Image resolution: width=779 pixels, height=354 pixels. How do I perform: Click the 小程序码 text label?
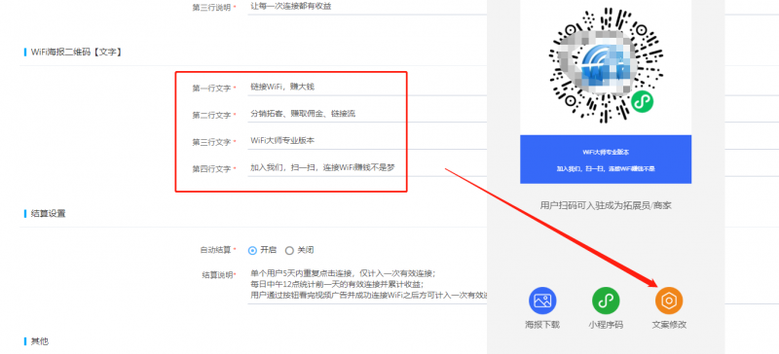coord(606,325)
